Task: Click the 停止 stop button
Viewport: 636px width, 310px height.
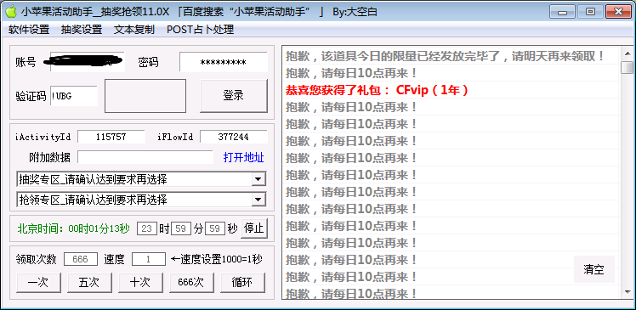Action: pyautogui.click(x=254, y=228)
